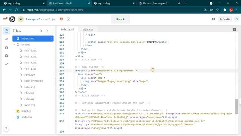241x136 pixels.
Task: Open Chrome three-dot menu
Action: pyautogui.click(x=237, y=10)
